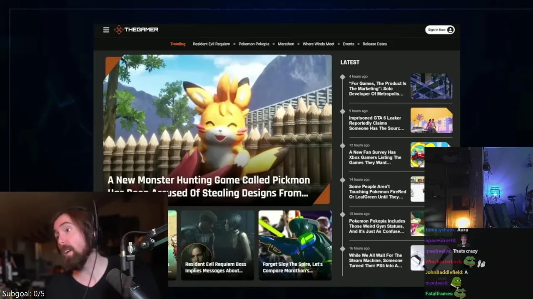
Task: Click GTA 6 article thumbnail
Action: (x=431, y=120)
